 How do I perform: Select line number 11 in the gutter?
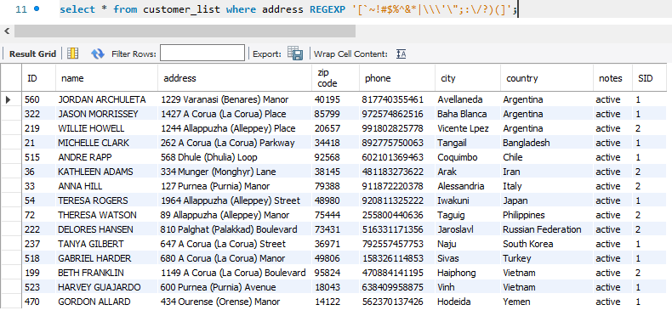(21, 9)
